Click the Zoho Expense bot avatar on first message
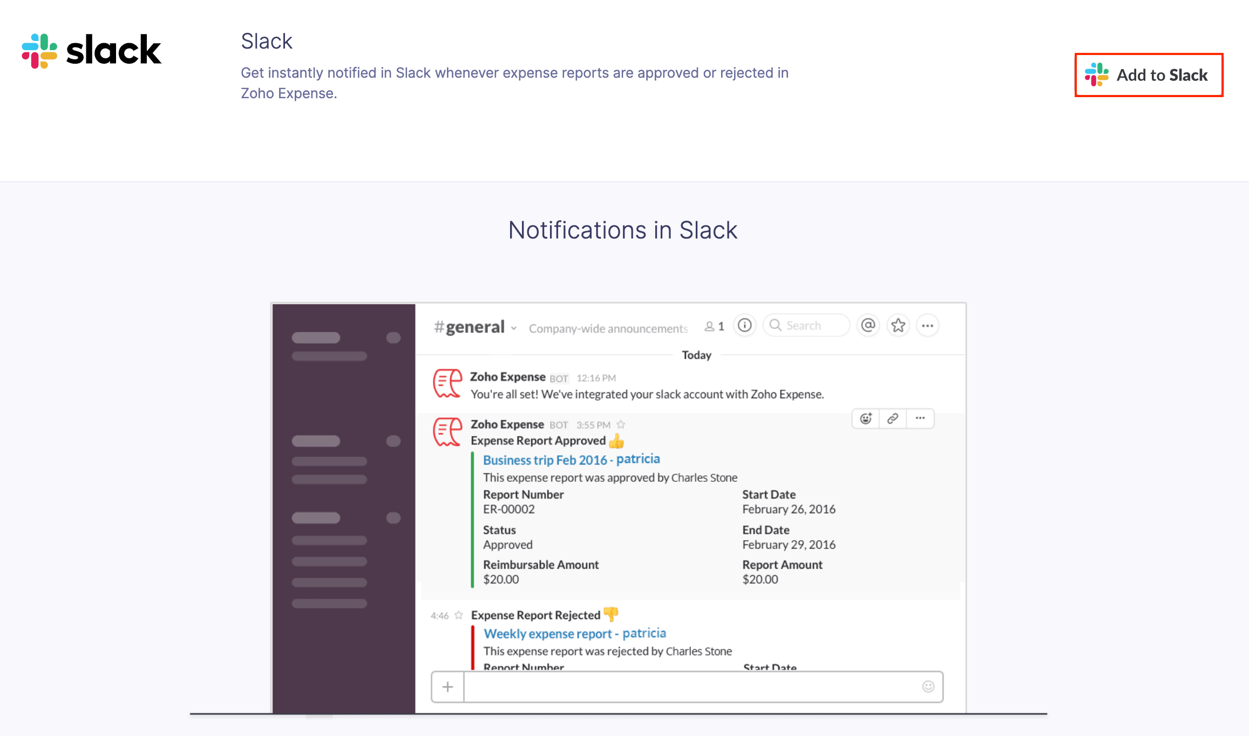The image size is (1249, 736). pos(447,384)
